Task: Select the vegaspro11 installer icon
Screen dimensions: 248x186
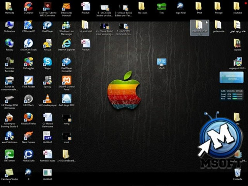Action: pyautogui.click(x=237, y=63)
